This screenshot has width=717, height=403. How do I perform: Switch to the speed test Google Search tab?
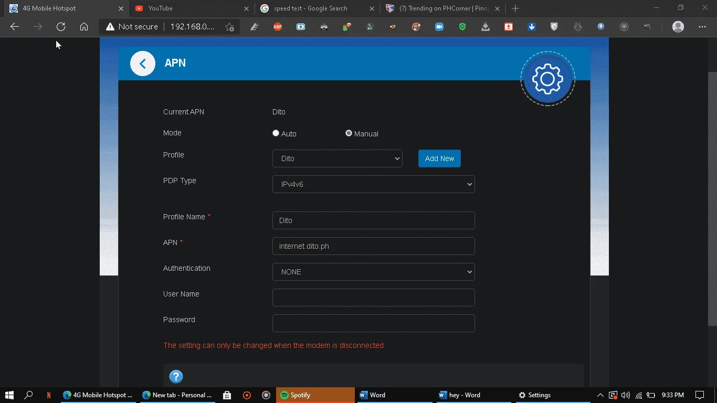pos(317,8)
